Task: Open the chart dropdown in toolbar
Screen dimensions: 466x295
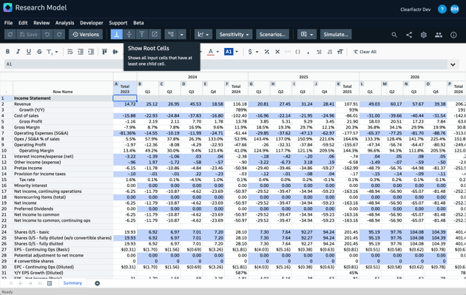Action: click(x=203, y=35)
